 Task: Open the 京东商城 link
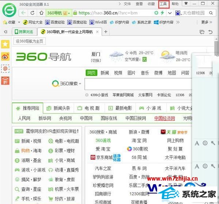[104, 157]
